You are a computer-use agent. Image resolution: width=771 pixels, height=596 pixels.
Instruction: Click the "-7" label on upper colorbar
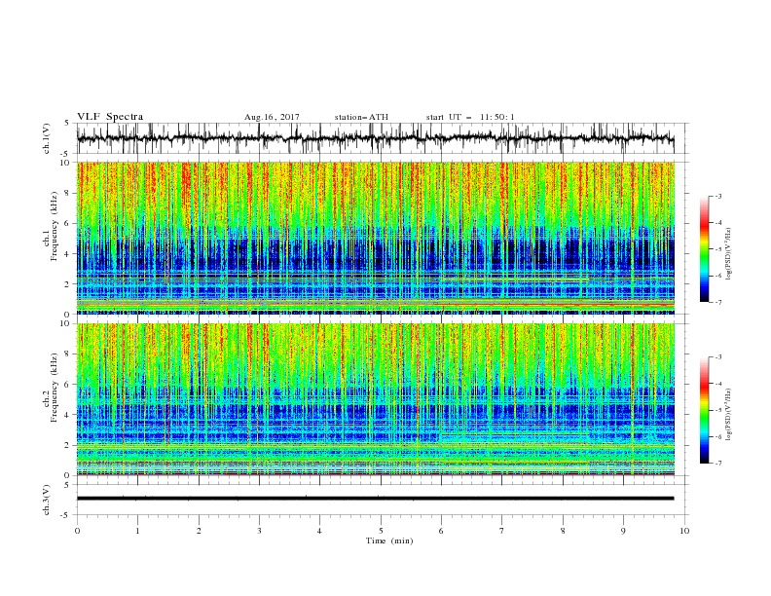(718, 302)
